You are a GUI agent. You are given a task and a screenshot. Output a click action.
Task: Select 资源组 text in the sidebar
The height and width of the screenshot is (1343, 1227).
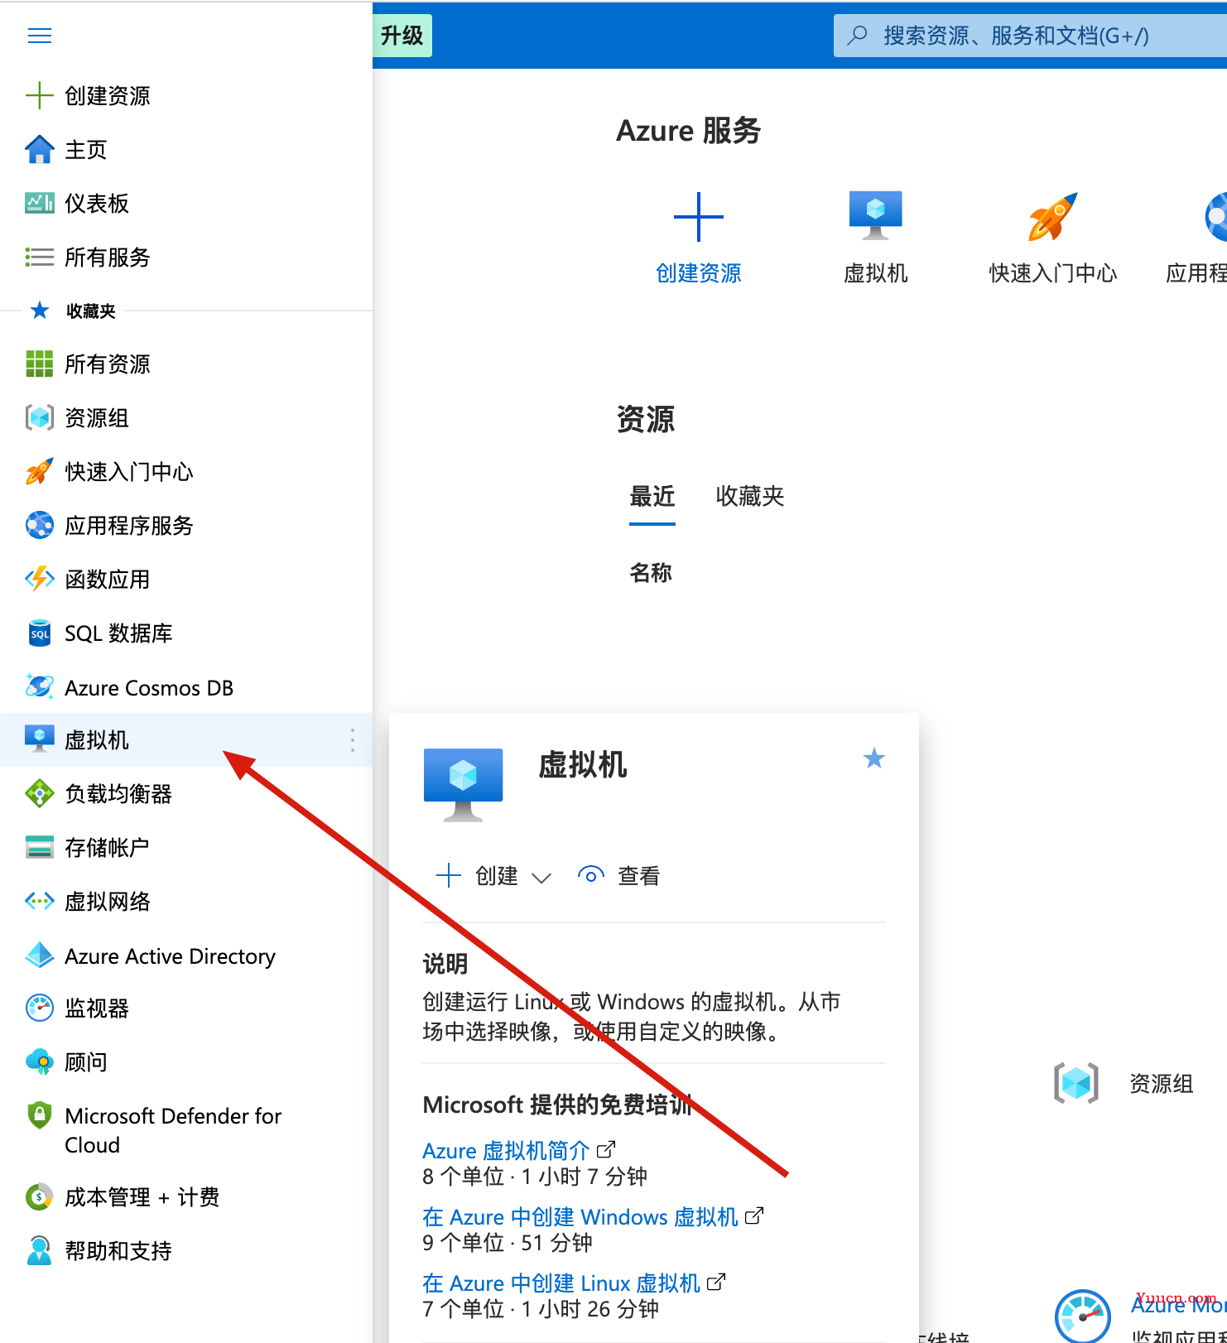(x=97, y=417)
